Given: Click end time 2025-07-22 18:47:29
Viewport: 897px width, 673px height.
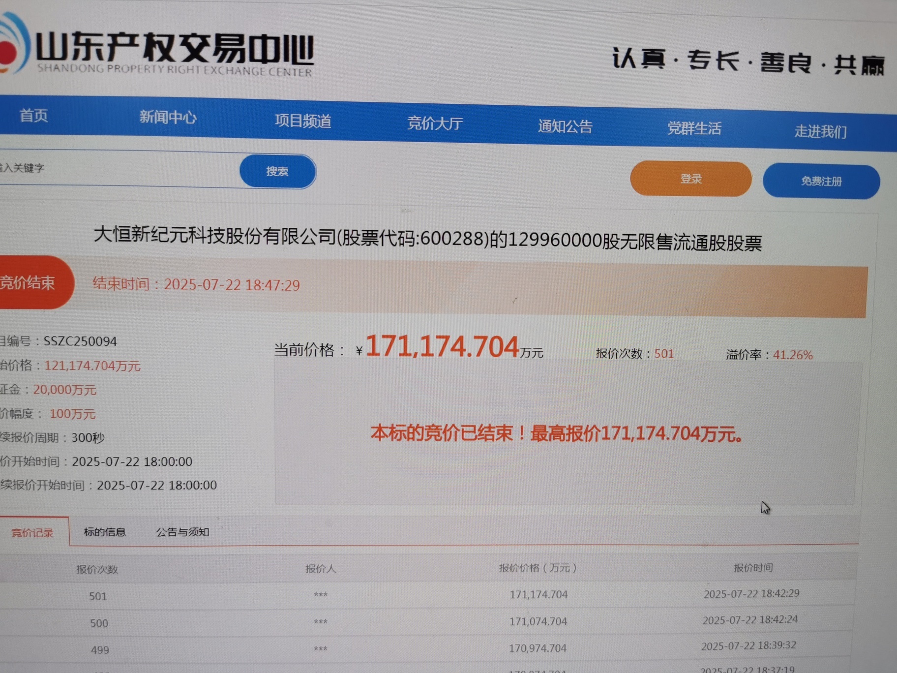Looking at the screenshot, I should tap(232, 285).
